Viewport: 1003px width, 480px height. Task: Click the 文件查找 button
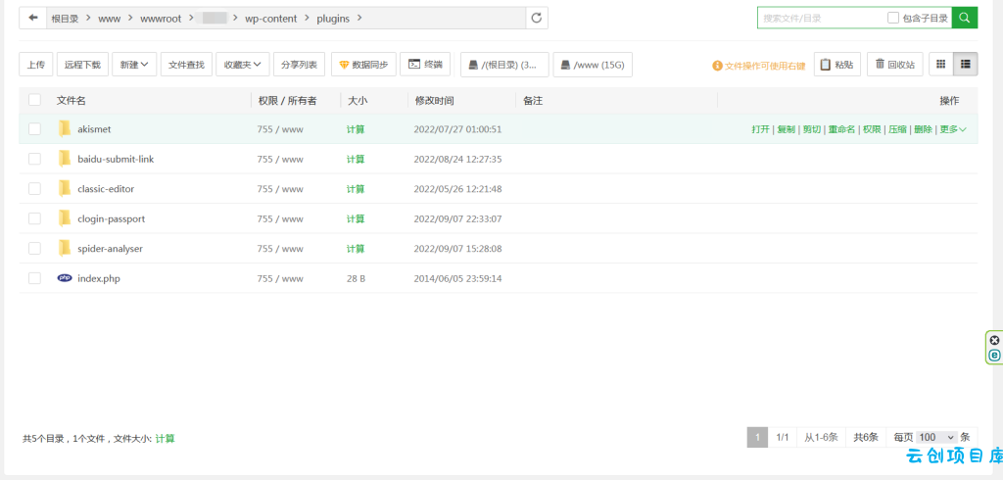[186, 64]
